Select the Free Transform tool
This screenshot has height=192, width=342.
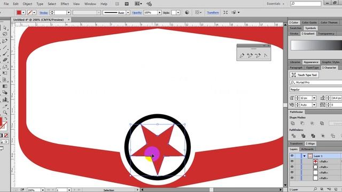[5, 73]
